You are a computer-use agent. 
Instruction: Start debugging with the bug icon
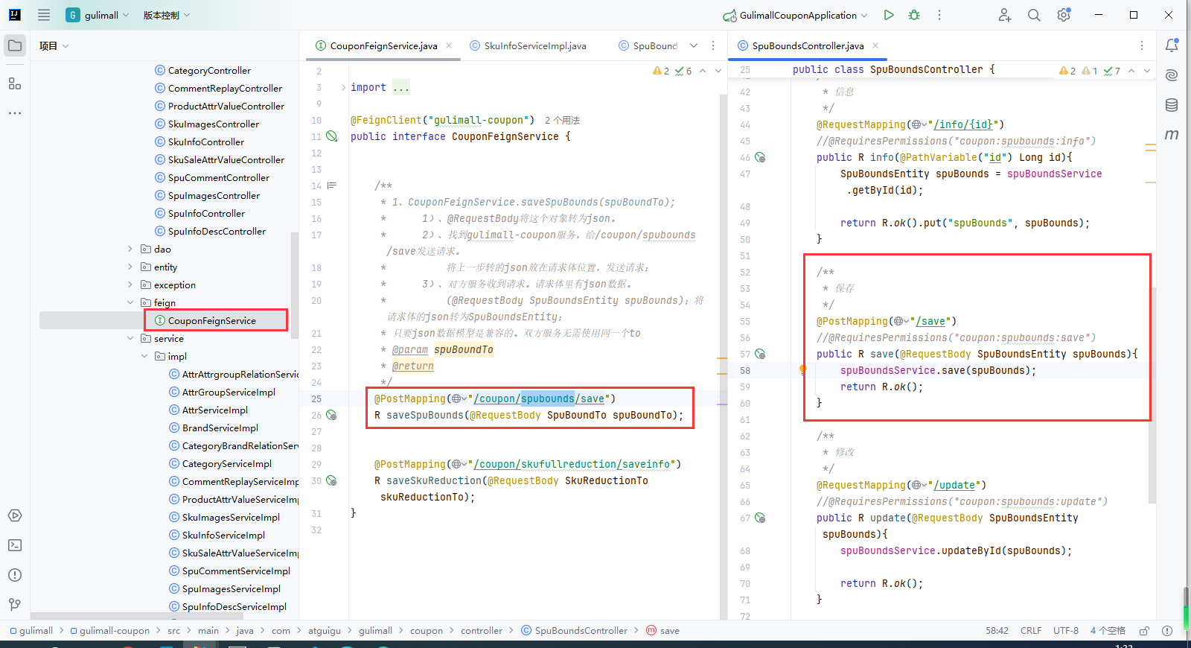(914, 15)
